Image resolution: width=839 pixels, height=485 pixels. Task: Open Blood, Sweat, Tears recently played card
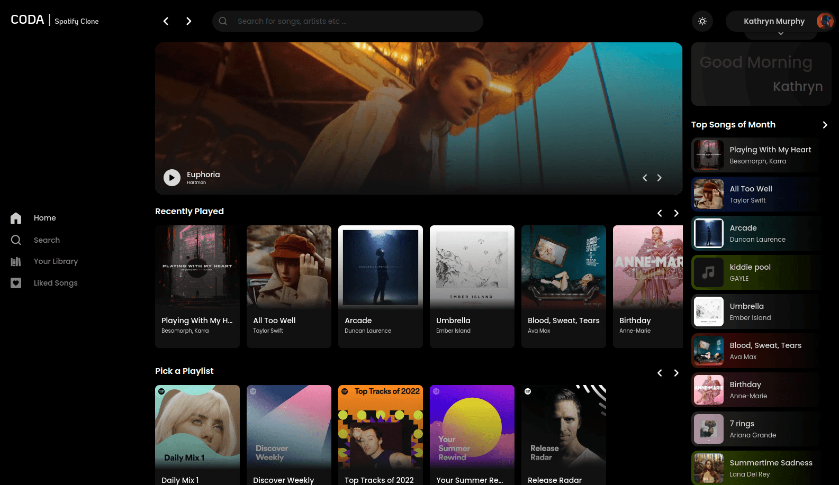[x=564, y=287]
